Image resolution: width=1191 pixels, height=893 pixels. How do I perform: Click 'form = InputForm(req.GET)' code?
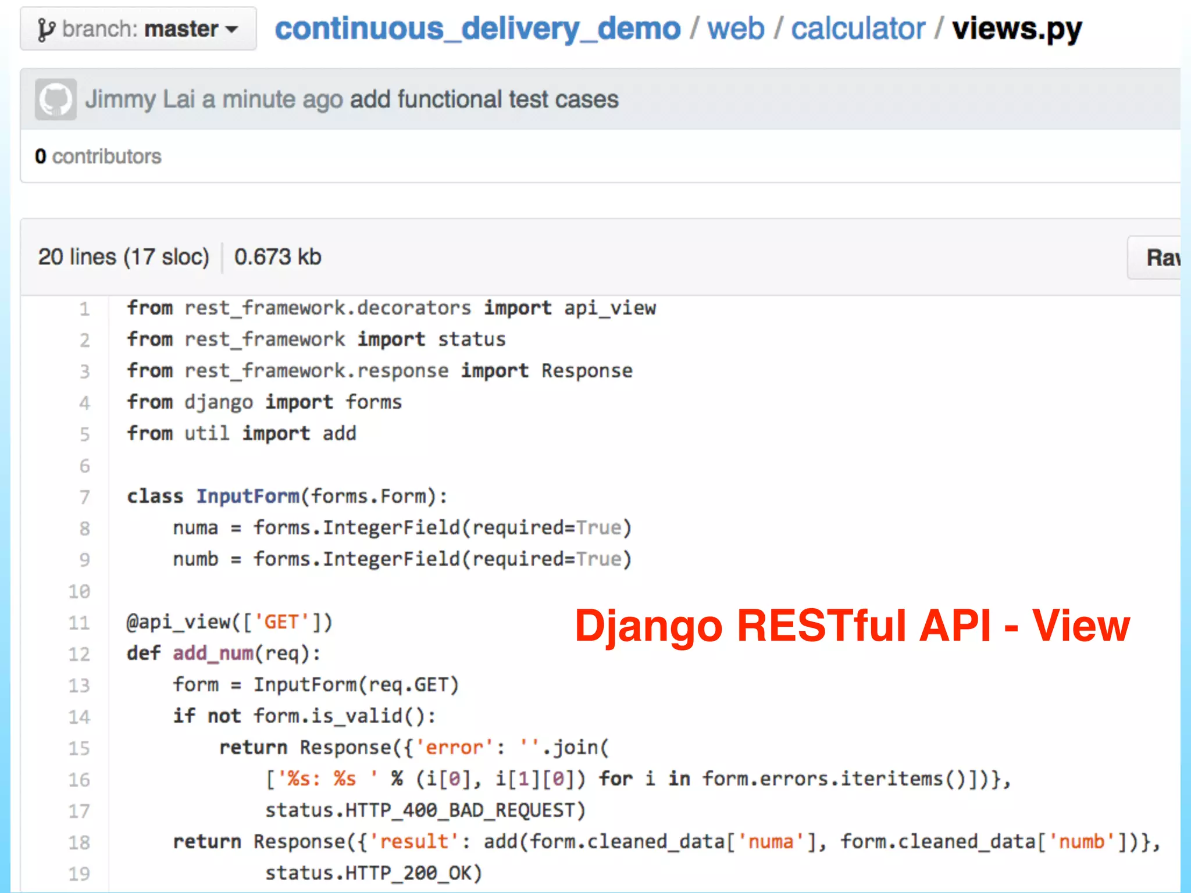(x=316, y=685)
